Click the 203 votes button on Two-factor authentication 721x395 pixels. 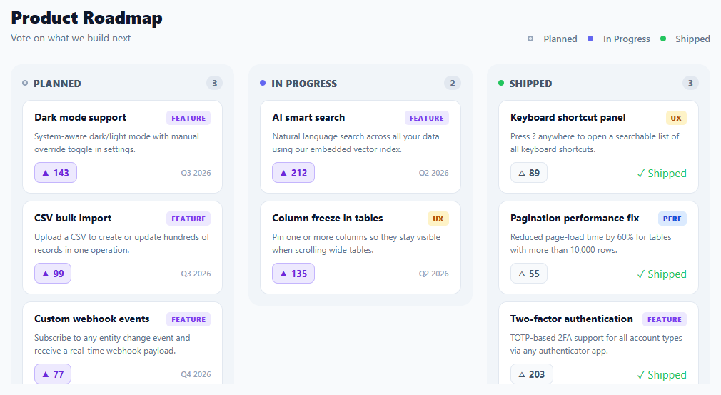pyautogui.click(x=532, y=374)
